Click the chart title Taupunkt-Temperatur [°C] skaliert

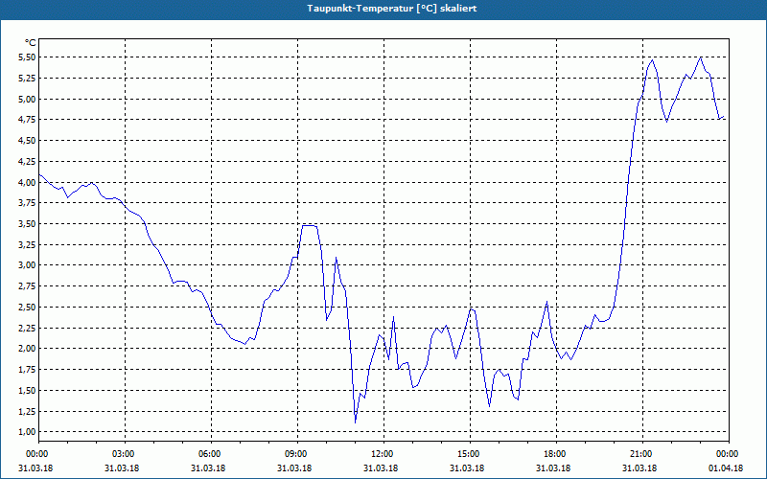click(x=392, y=9)
